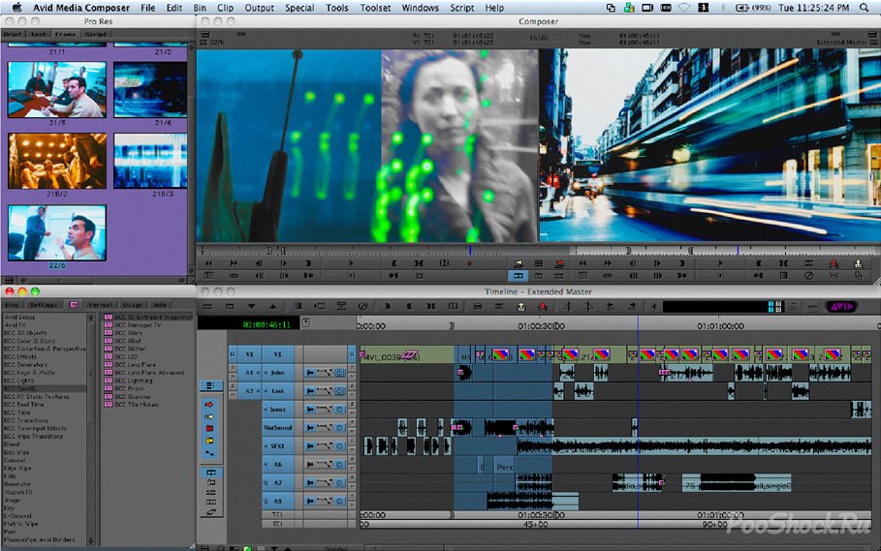This screenshot has height=551, width=881.
Task: Open Bins tab in project window
Action: [x=12, y=305]
